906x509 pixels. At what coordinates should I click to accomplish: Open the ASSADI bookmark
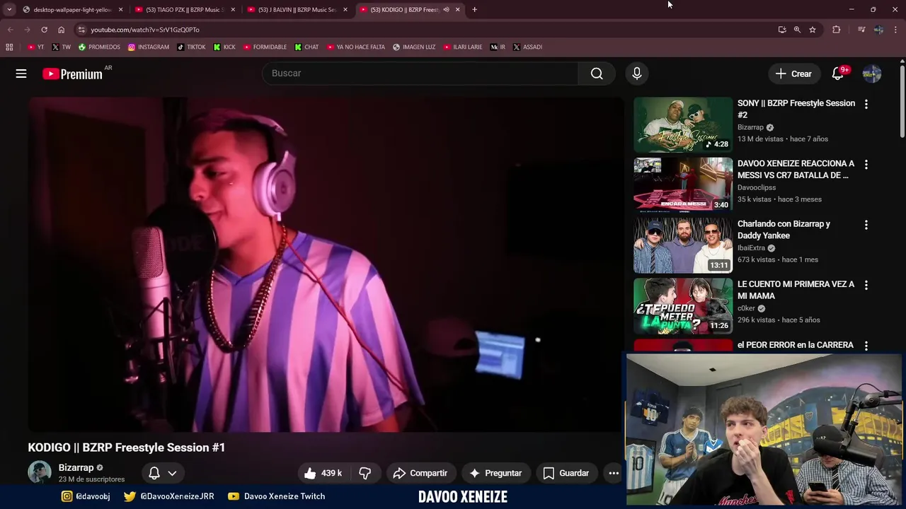click(x=527, y=47)
